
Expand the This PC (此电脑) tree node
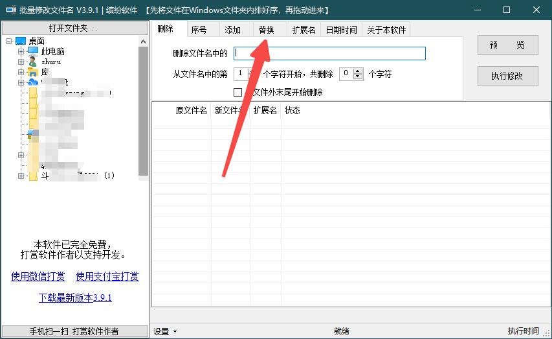coord(21,51)
